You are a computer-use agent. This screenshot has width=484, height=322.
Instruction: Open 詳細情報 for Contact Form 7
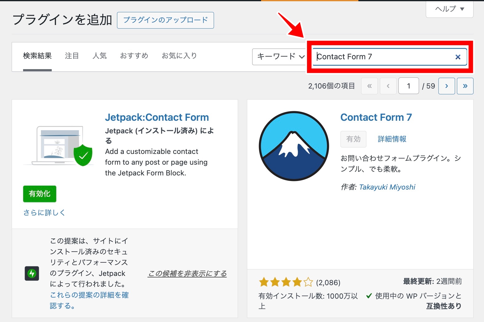coord(392,139)
